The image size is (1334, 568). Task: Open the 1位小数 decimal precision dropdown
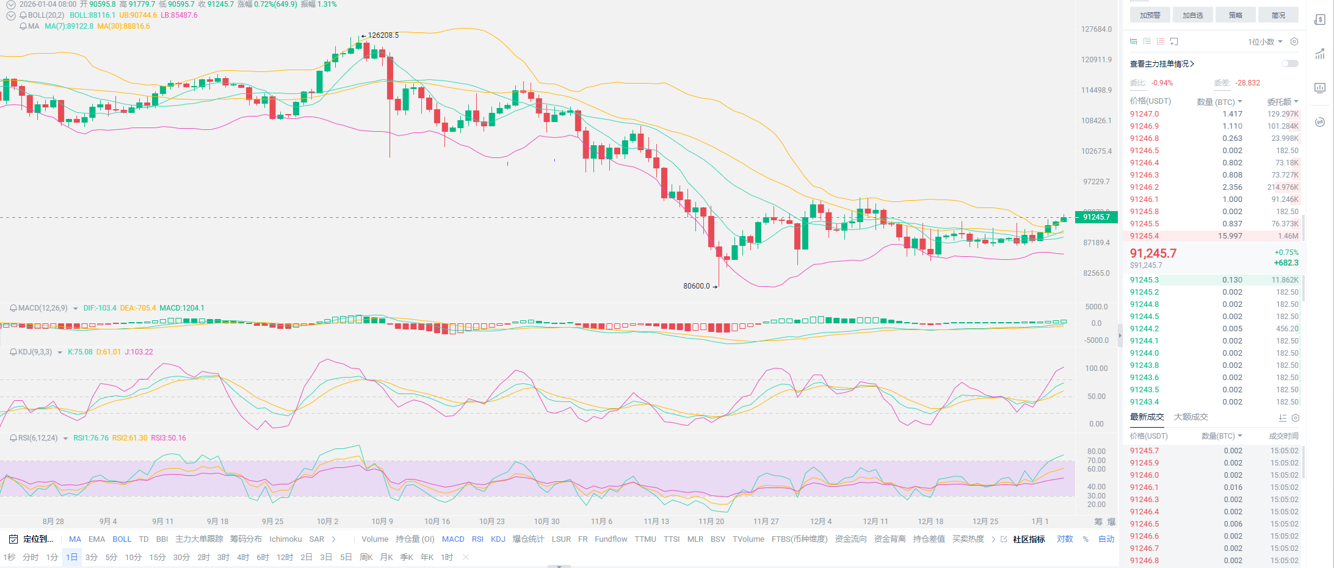[1265, 41]
